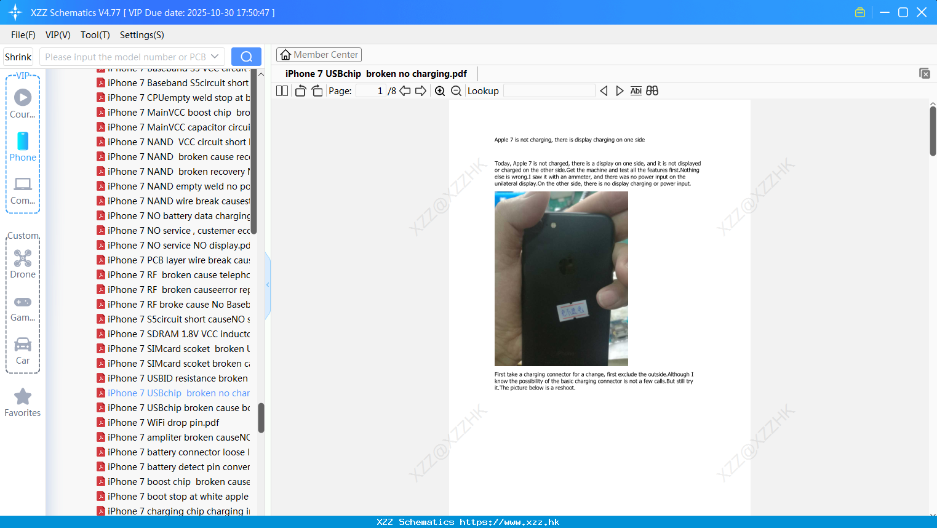Screen dimensions: 937x528
Task: Click the yellow VIP gift icon in title bar
Action: click(x=860, y=12)
